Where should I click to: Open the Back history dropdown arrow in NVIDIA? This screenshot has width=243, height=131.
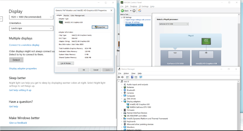[x=131, y=11]
